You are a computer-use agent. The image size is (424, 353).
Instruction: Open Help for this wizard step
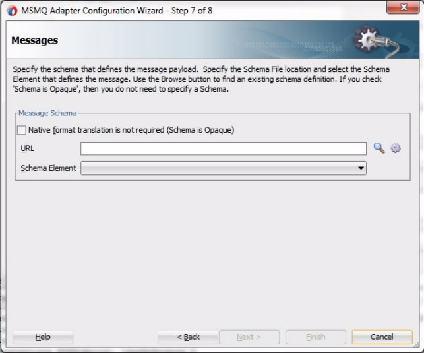pyautogui.click(x=43, y=337)
